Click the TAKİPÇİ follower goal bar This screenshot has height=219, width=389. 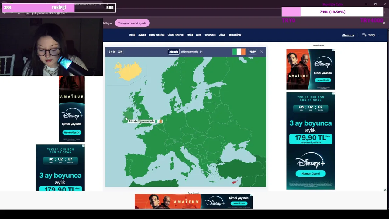tap(59, 8)
